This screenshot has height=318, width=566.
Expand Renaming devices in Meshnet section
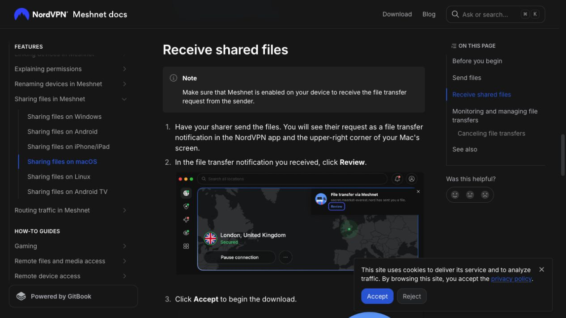pos(124,84)
